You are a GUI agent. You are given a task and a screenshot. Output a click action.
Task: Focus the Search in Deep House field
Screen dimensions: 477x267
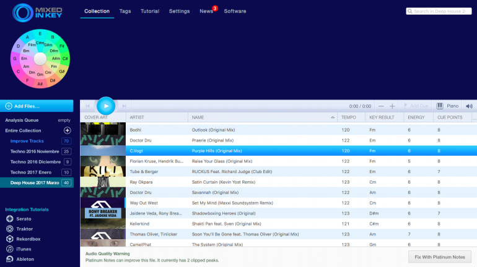tap(439, 11)
